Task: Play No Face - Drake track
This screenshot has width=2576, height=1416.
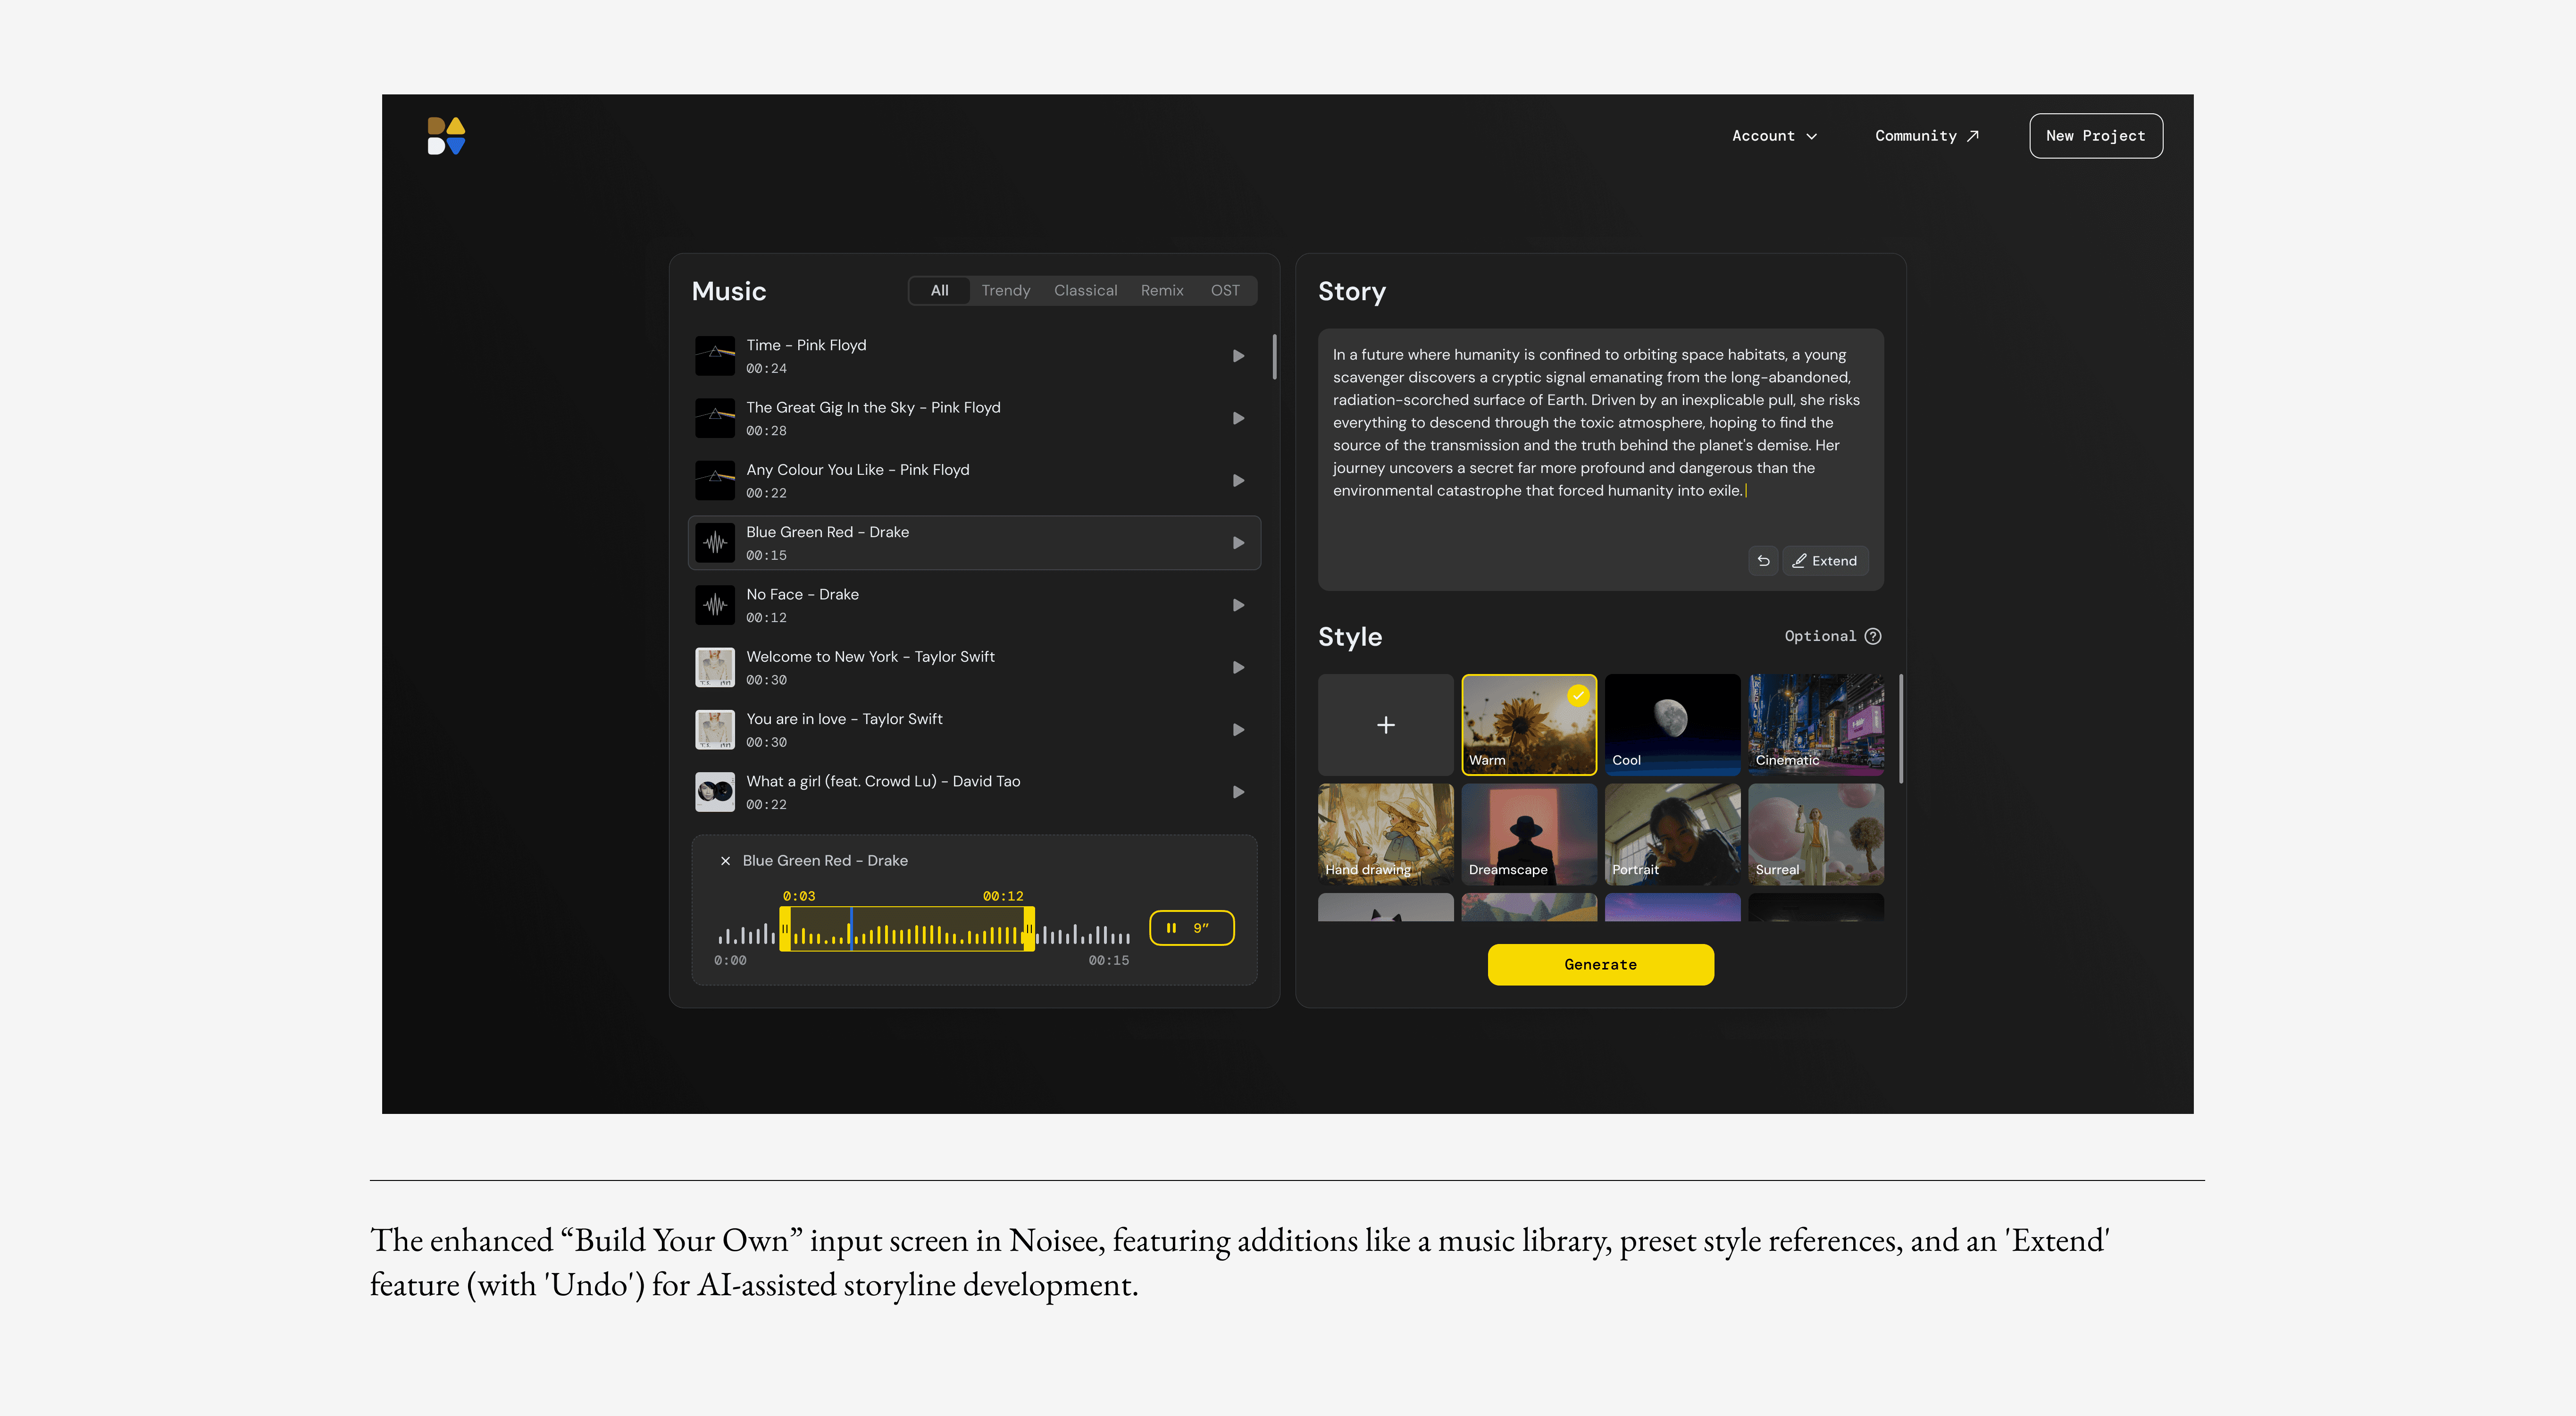Action: click(x=1238, y=606)
